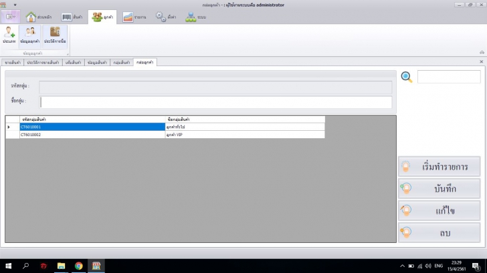The width and height of the screenshot is (487, 273).
Task: Click the magnifier search icon
Action: [407, 77]
